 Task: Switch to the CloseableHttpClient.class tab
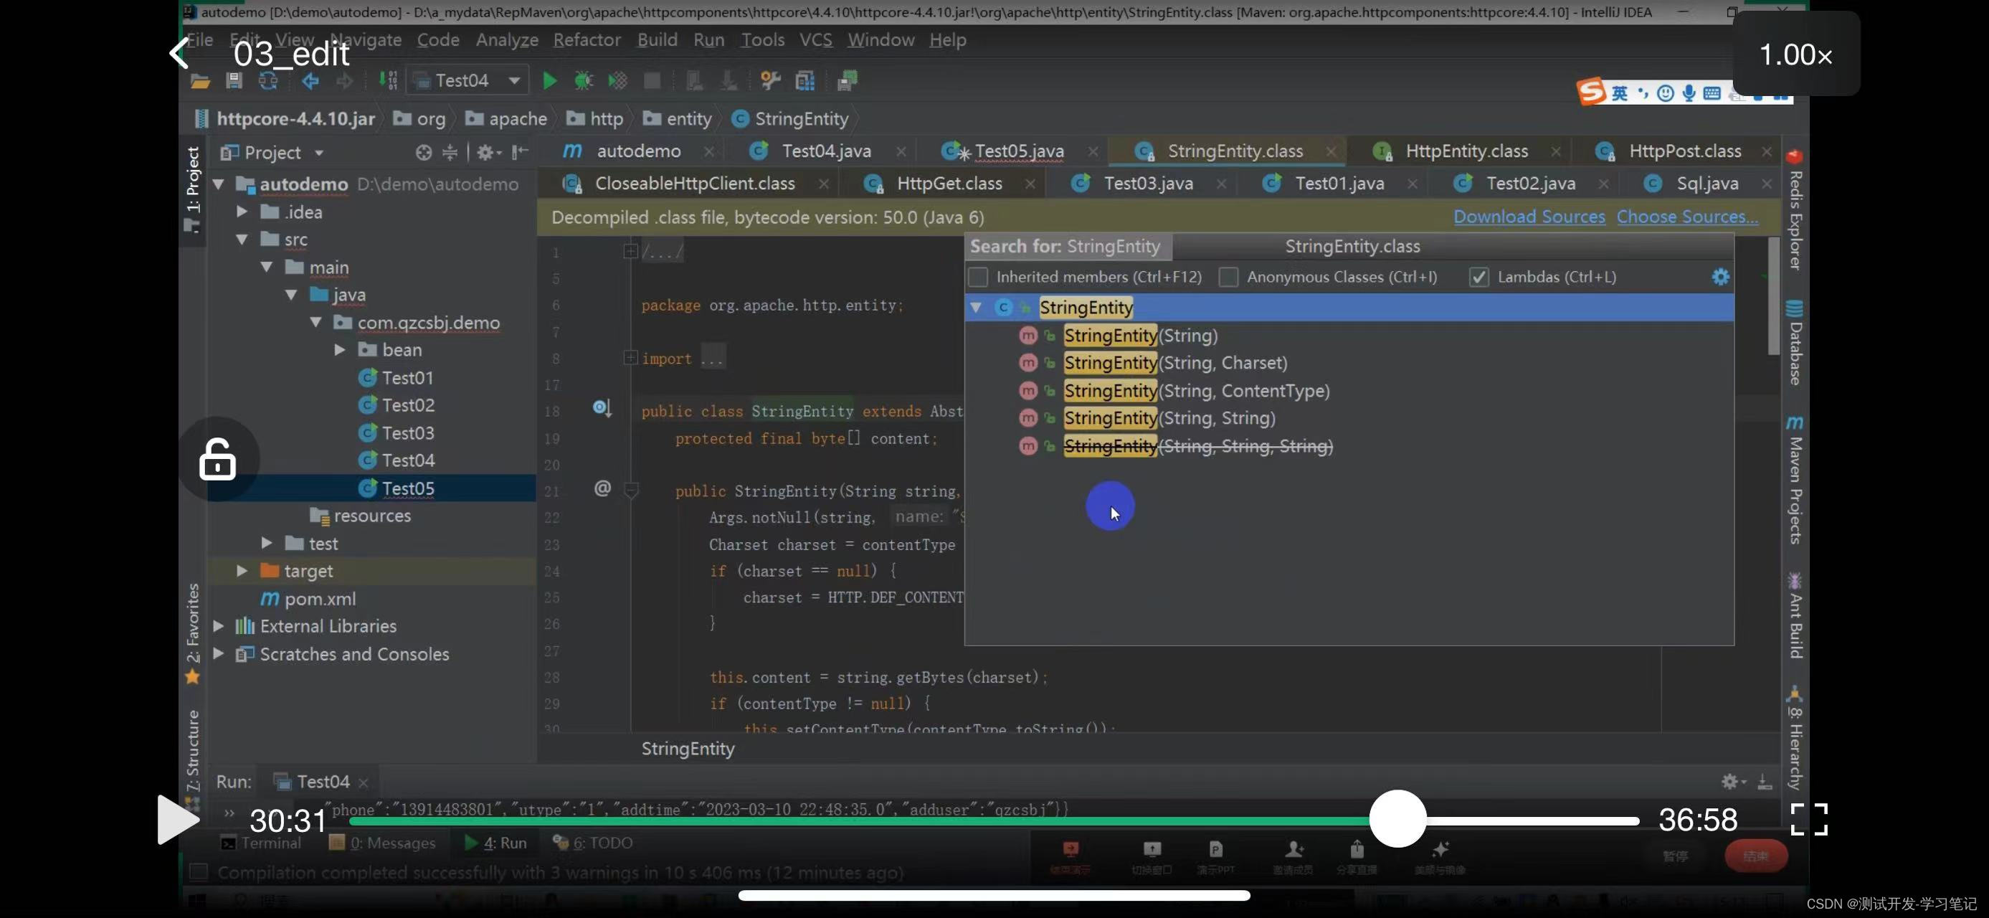(x=694, y=183)
